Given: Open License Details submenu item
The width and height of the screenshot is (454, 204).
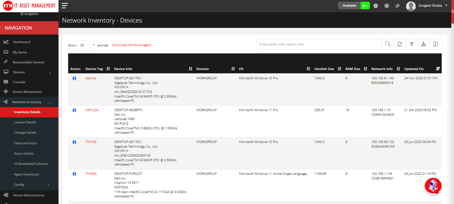Looking at the screenshot, I should point(25,122).
